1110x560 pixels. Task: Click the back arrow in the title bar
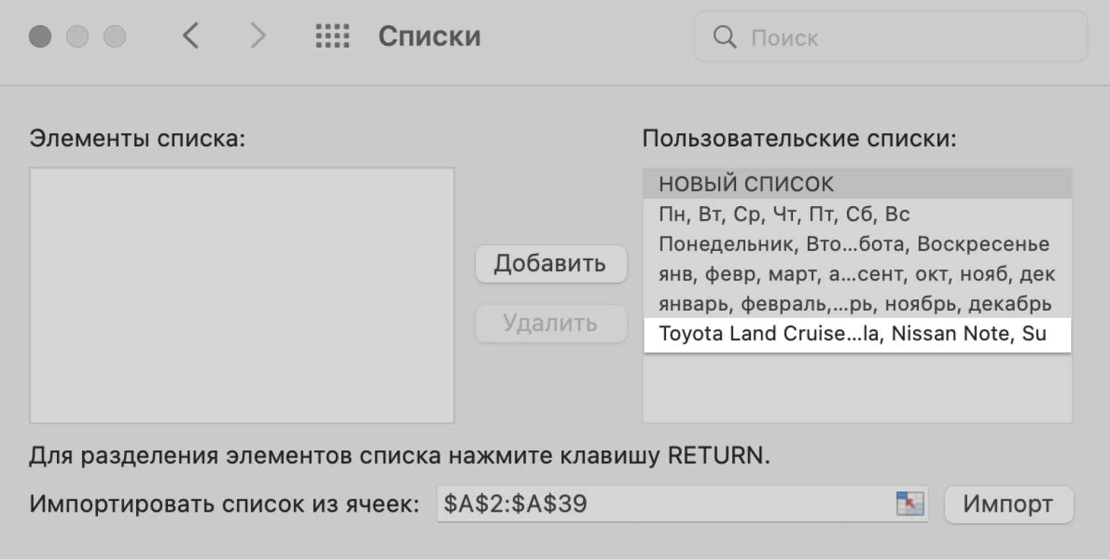point(190,36)
